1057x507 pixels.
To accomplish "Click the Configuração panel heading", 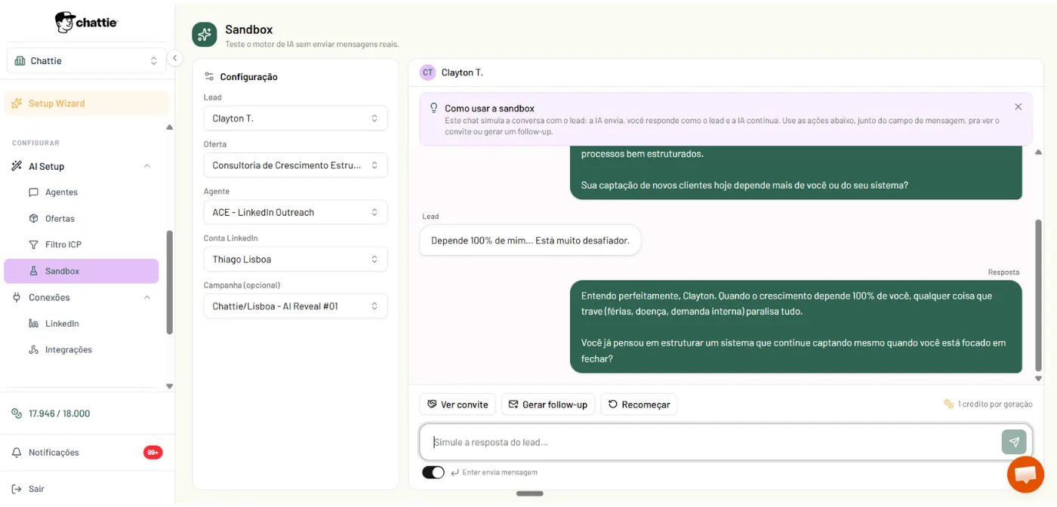I will [x=248, y=77].
